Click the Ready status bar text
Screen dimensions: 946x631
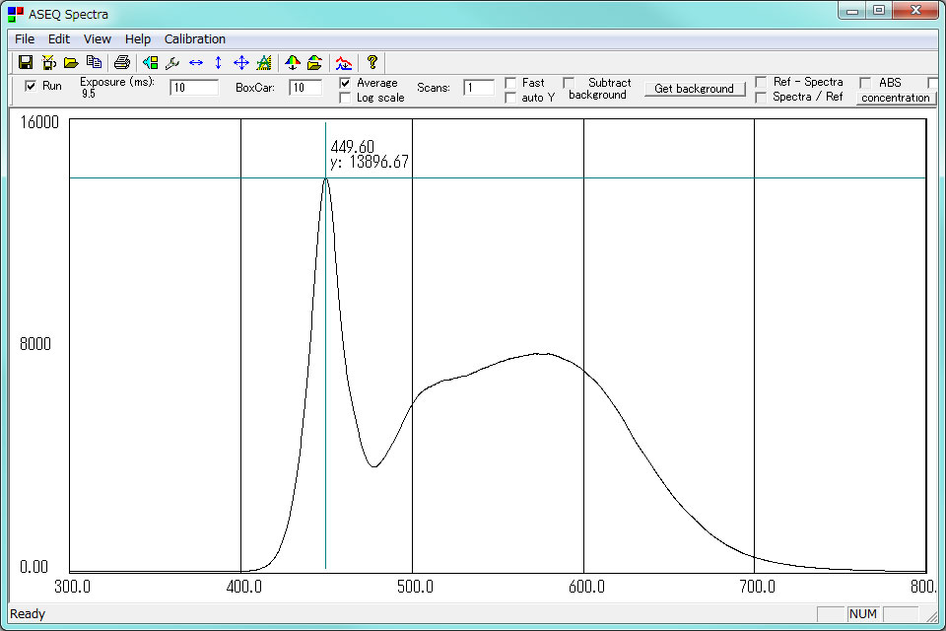tap(28, 614)
